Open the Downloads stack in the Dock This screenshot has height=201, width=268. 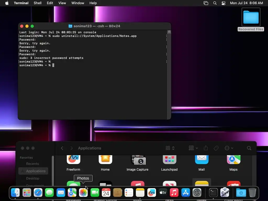click(x=241, y=192)
